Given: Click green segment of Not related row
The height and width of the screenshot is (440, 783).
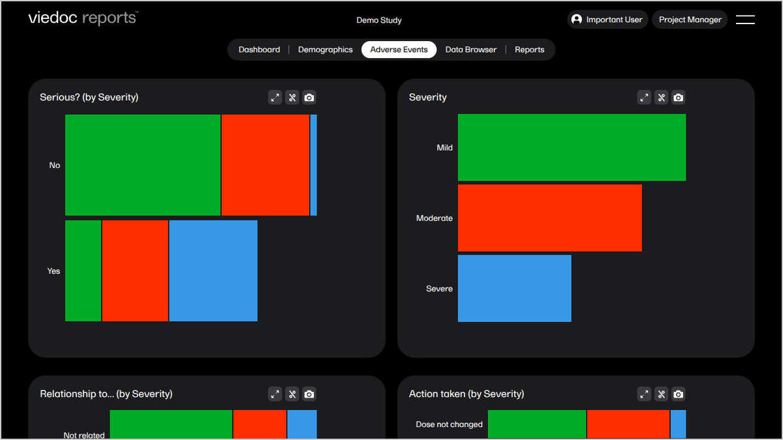Looking at the screenshot, I should (171, 424).
